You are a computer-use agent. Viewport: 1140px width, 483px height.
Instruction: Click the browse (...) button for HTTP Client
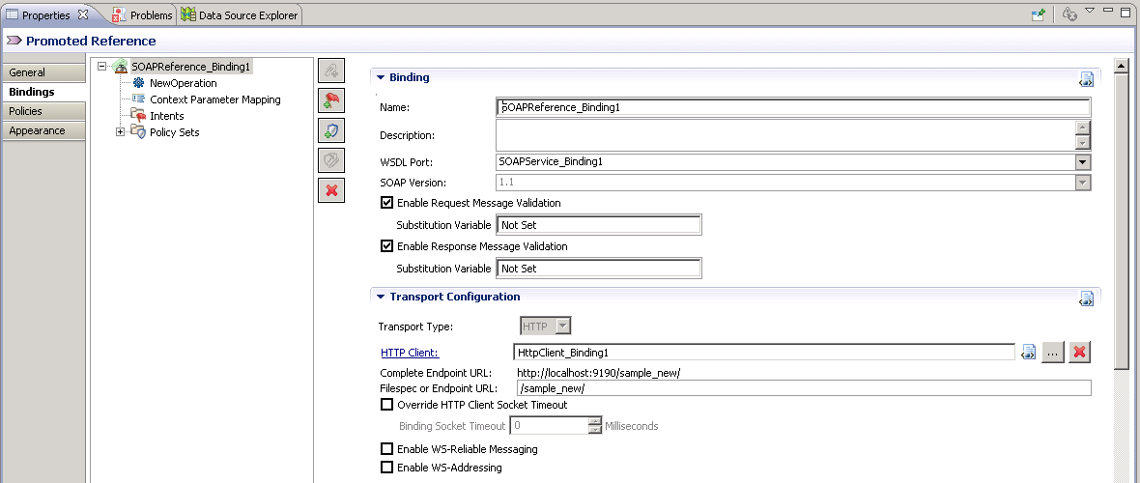coord(1054,353)
